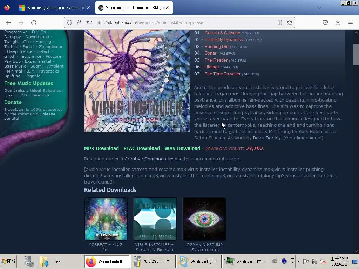This screenshot has height=269, width=359.
Task: Go back using the browser back arrow
Action: point(8,22)
